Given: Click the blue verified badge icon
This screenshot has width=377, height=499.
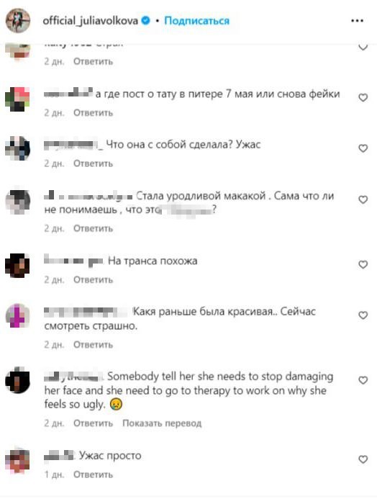Looking at the screenshot, I should pyautogui.click(x=145, y=21).
